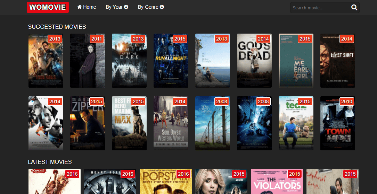This screenshot has width=377, height=194.
Task: Open the Before Midnight poster
Action: pyautogui.click(x=213, y=61)
